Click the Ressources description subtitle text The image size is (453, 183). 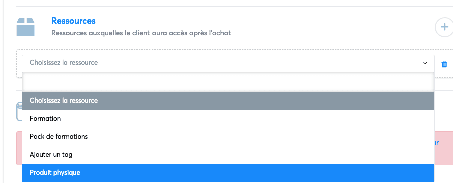pos(141,33)
